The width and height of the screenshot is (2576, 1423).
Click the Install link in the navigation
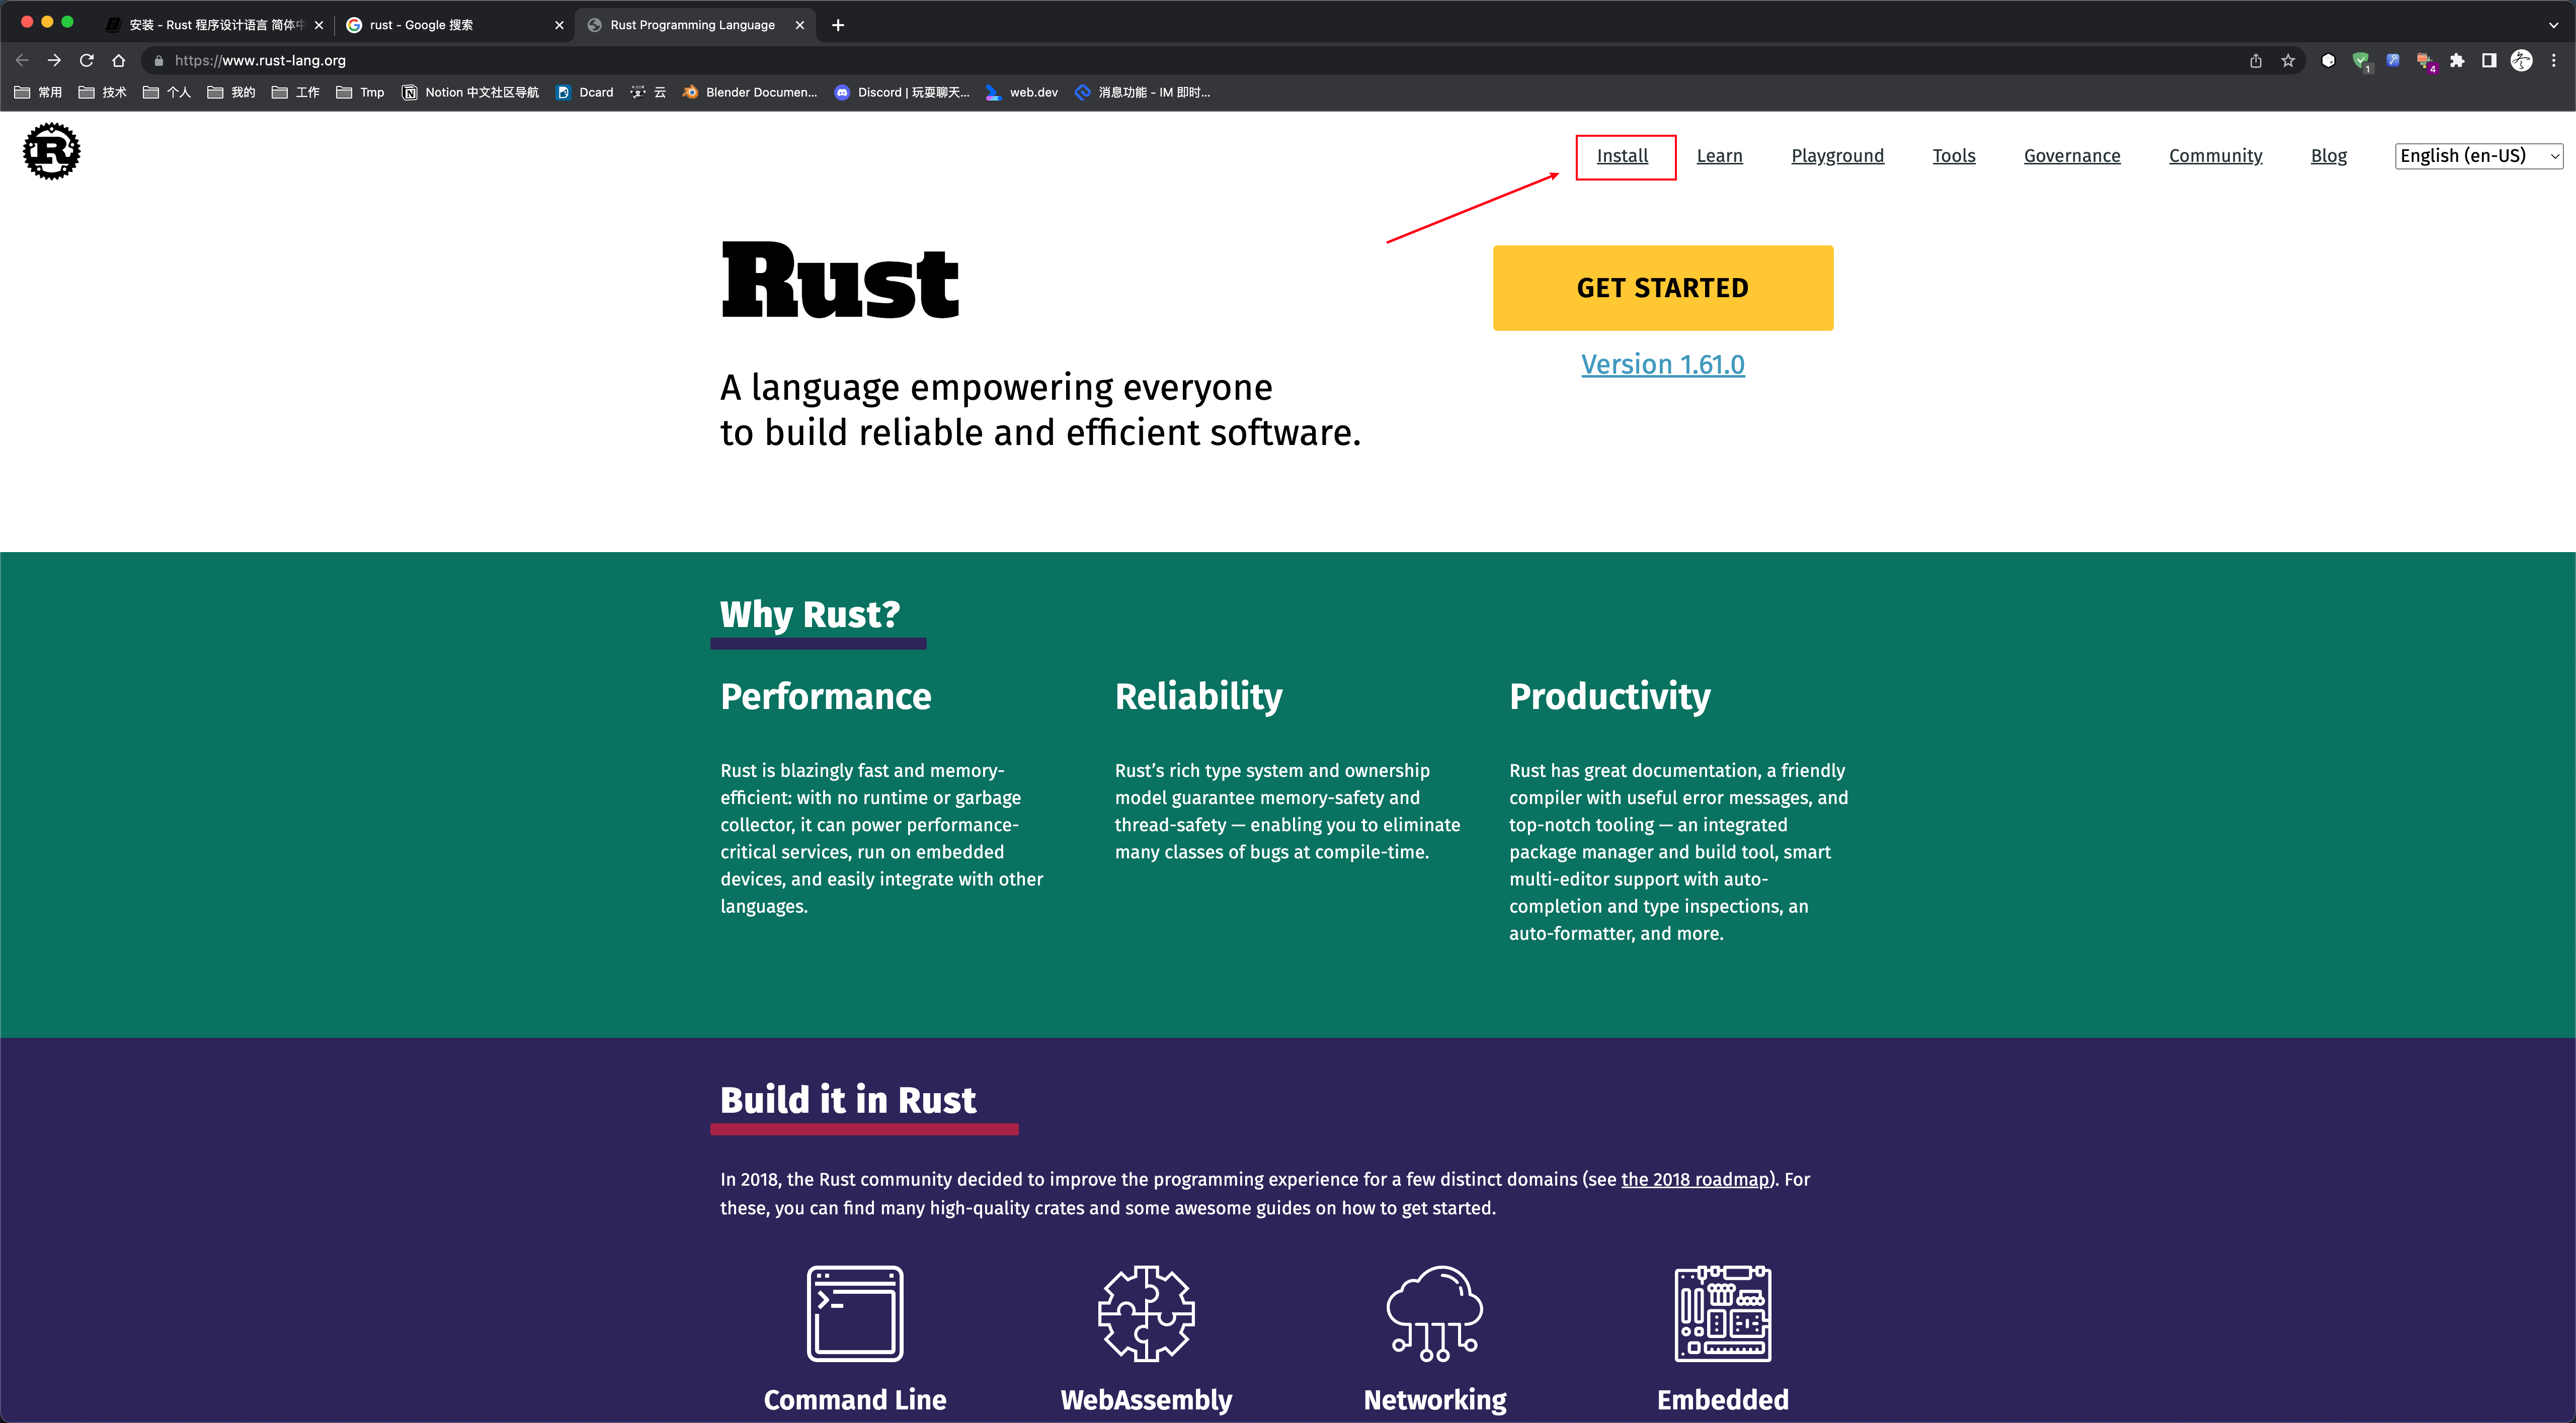pos(1622,156)
